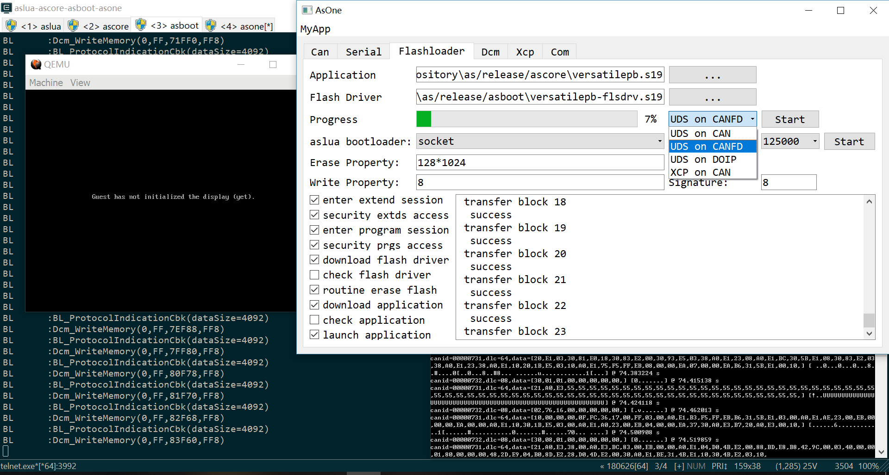Open the QEMU Machine menu
This screenshot has width=889, height=475.
tap(46, 83)
